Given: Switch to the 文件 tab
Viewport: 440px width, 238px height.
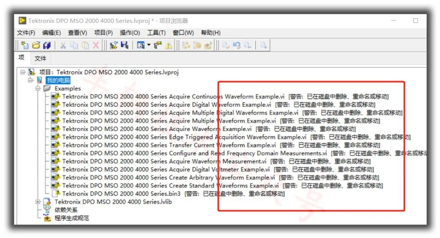Looking at the screenshot, I should pos(40,58).
